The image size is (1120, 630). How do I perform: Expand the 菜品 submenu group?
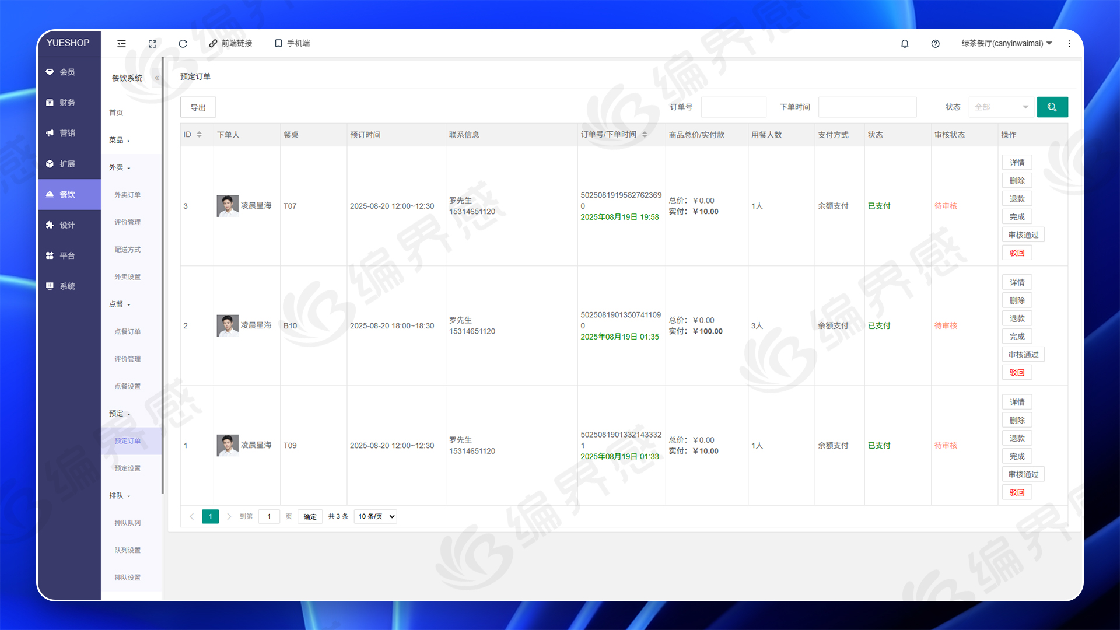point(120,140)
